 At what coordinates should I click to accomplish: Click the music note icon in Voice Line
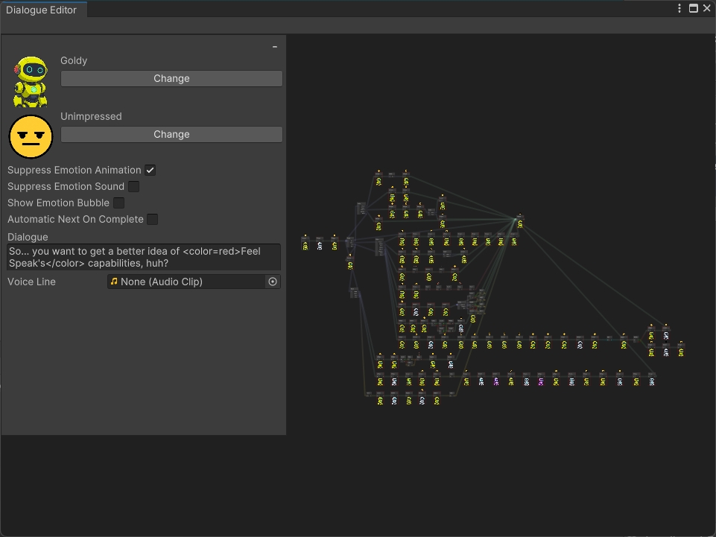tap(114, 282)
